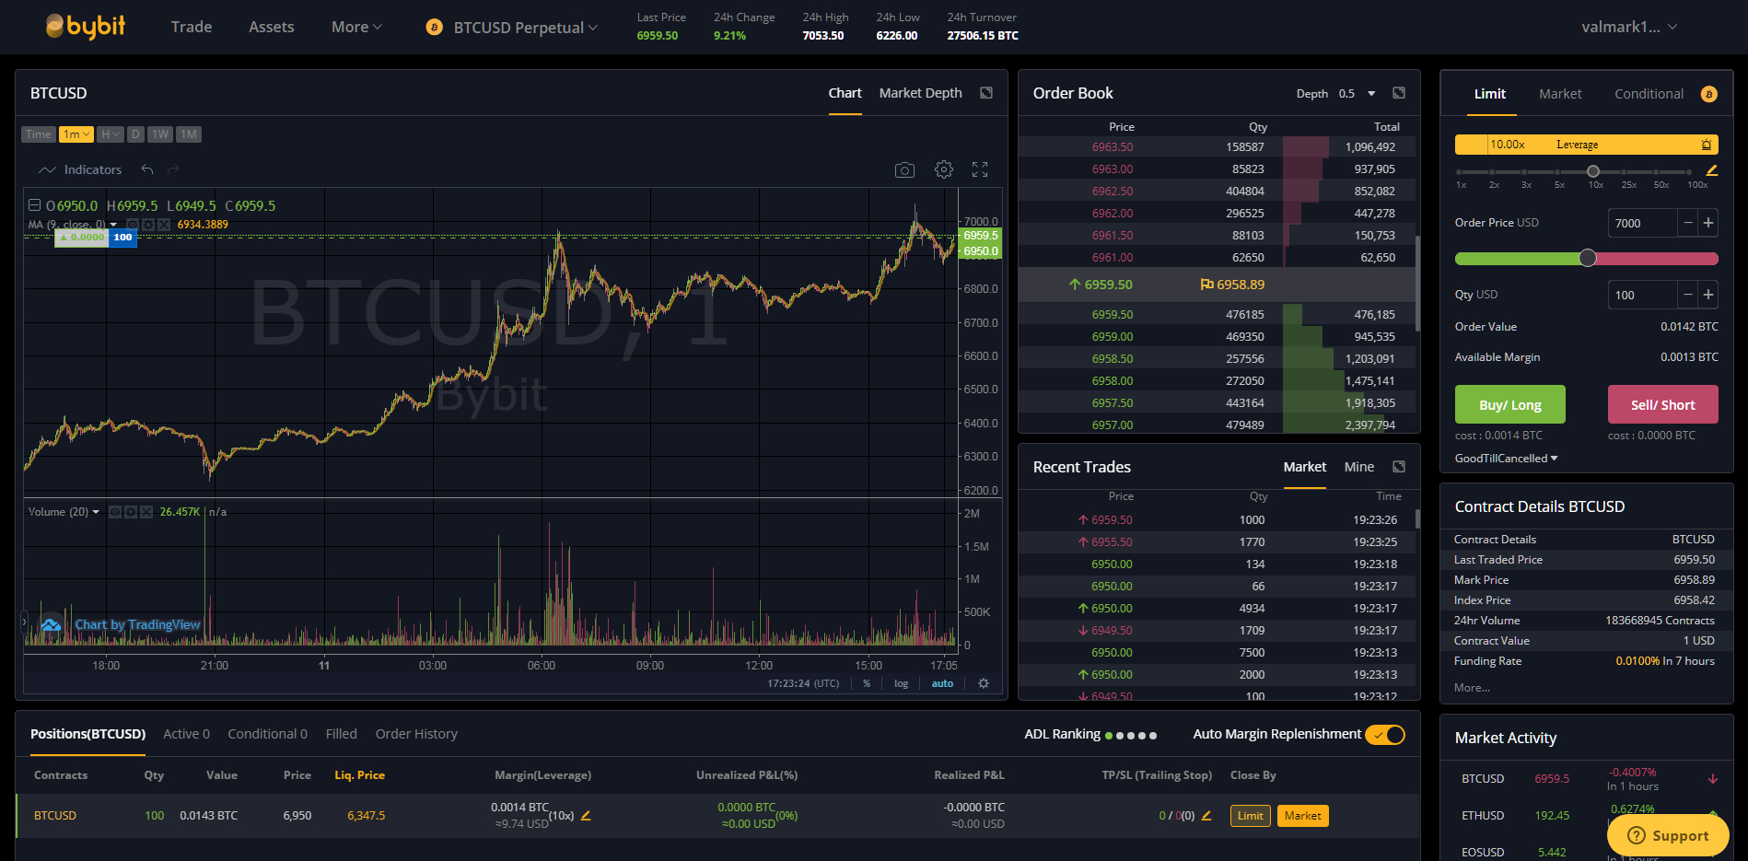Maximize the Order Book panel

tap(1399, 93)
